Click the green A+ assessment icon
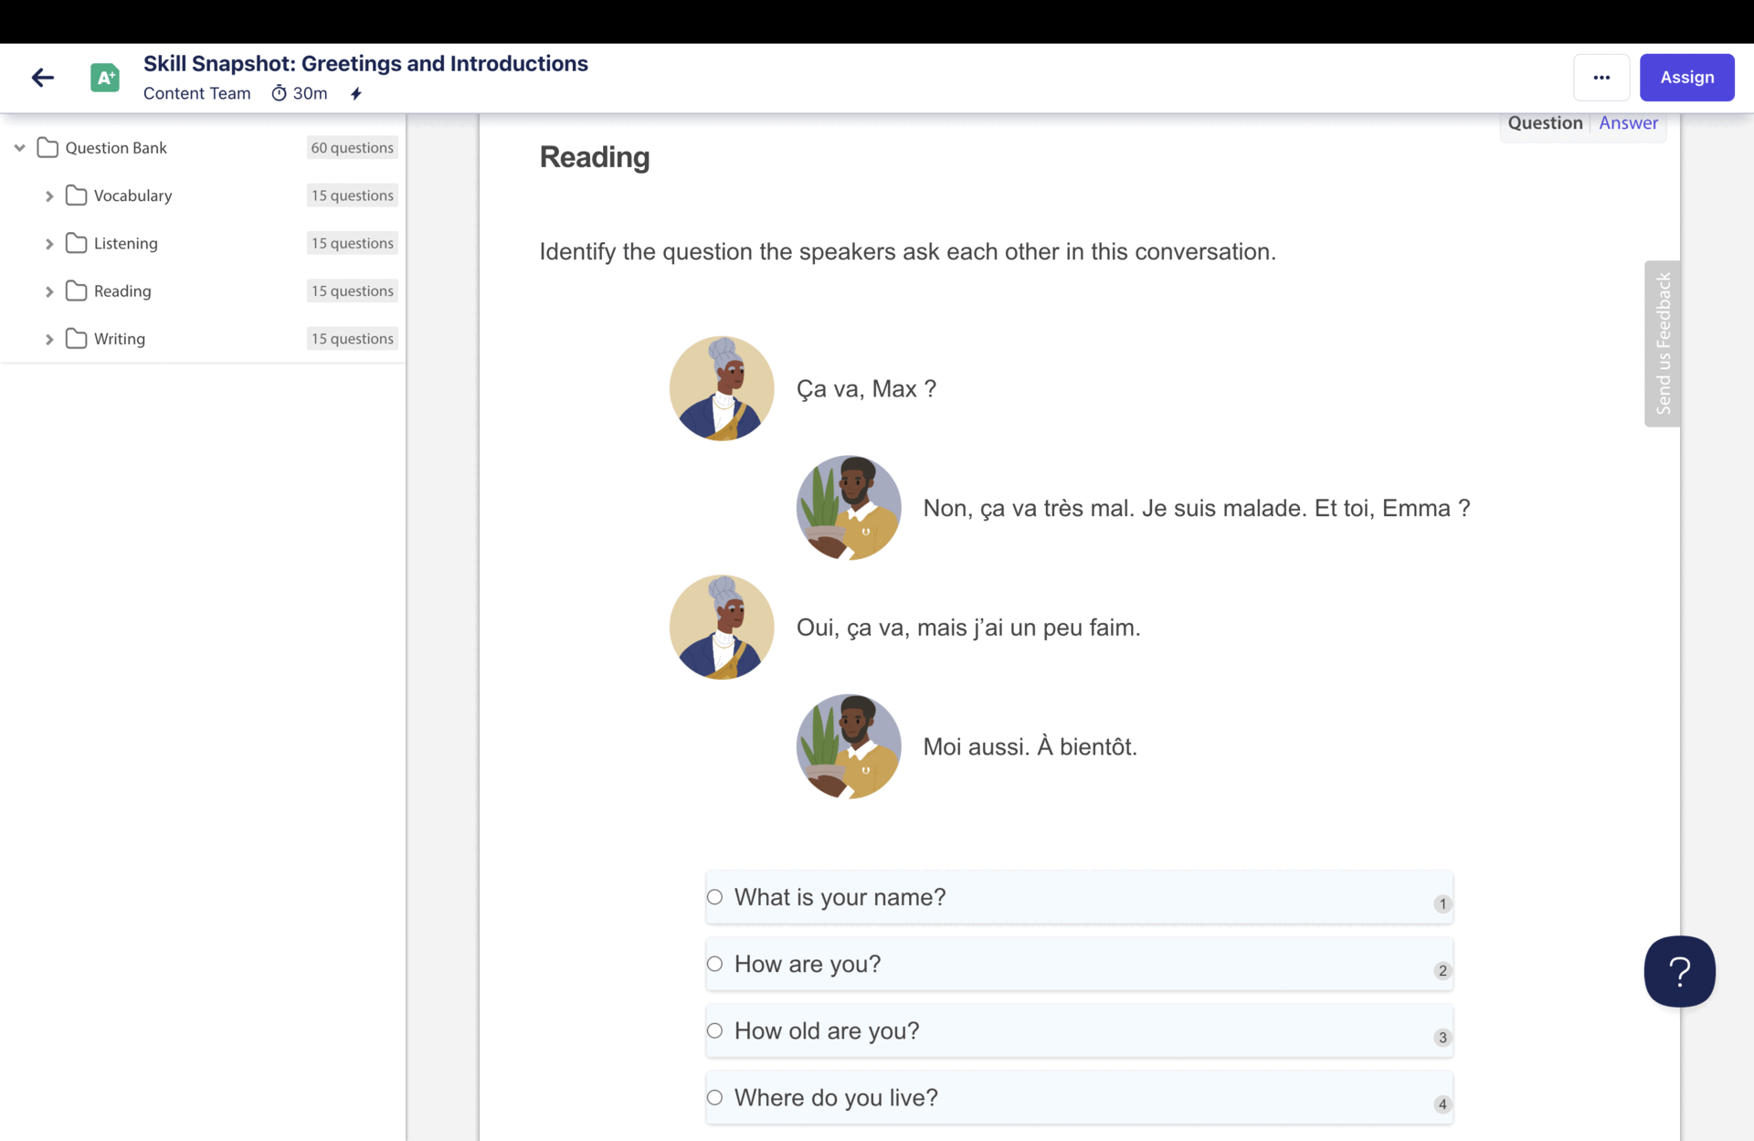The image size is (1754, 1141). tap(105, 78)
